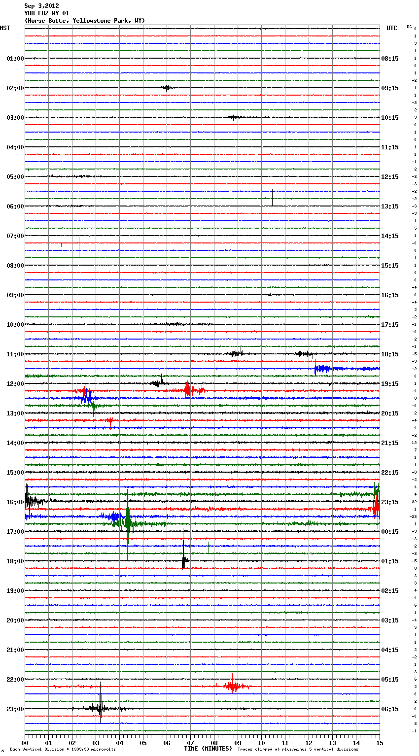Image resolution: width=419 pixels, height=756 pixels.
Task: Click the MST column header
Action: pyautogui.click(x=5, y=28)
